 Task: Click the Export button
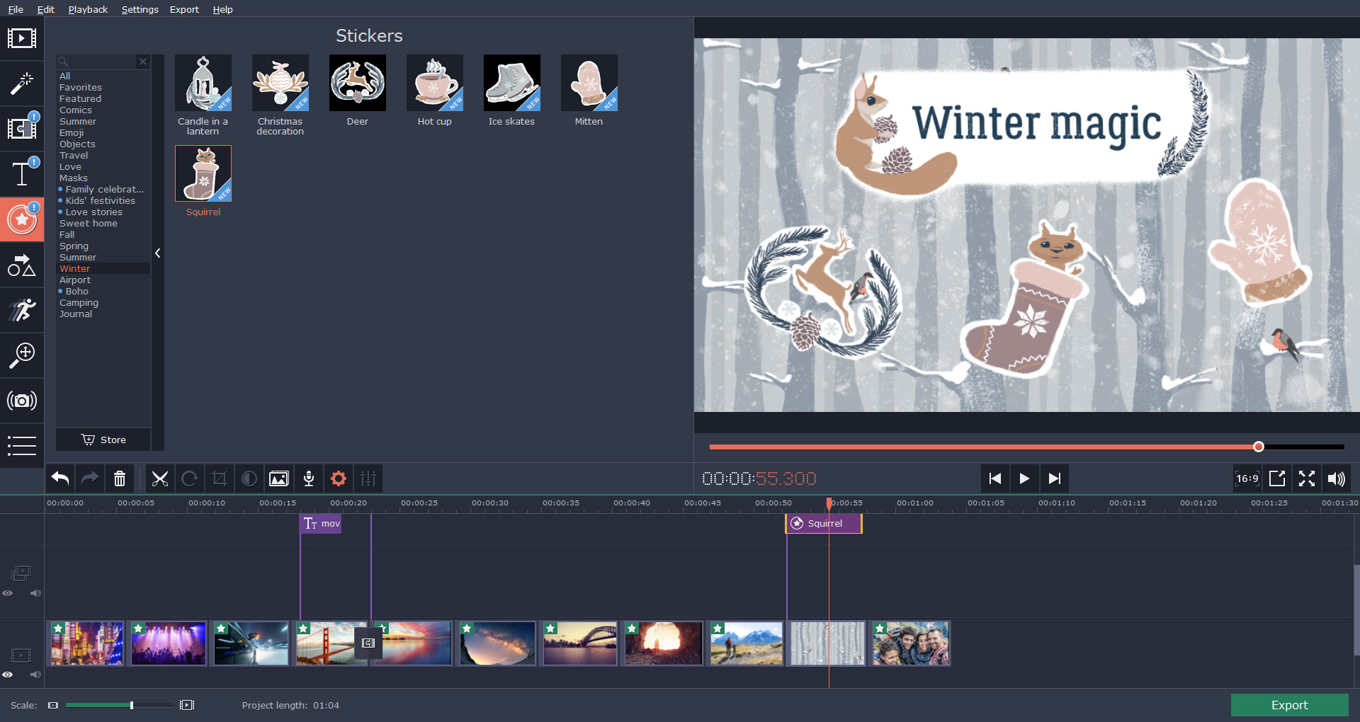pyautogui.click(x=1288, y=705)
